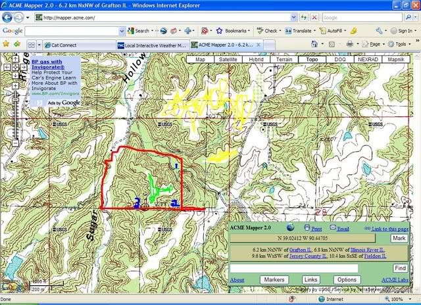Click the yellow highlighter icon
The width and height of the screenshot is (421, 305).
click(353, 31)
